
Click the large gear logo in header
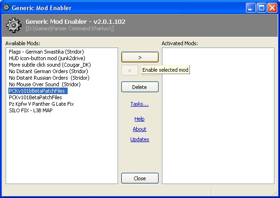[14, 25]
